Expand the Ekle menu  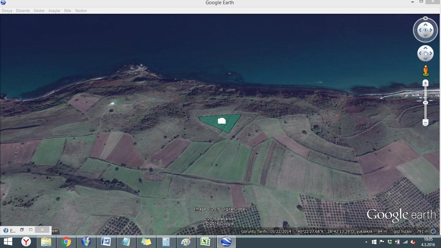click(x=67, y=11)
